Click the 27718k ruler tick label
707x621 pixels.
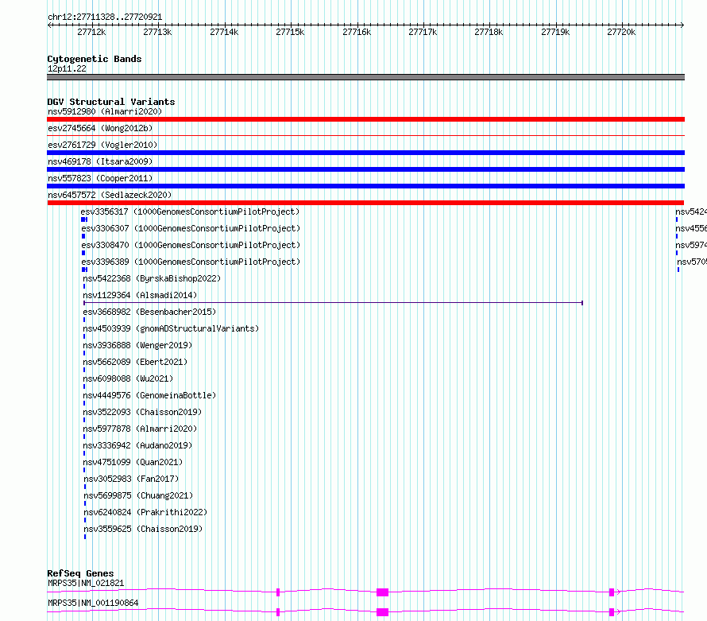[x=489, y=32]
